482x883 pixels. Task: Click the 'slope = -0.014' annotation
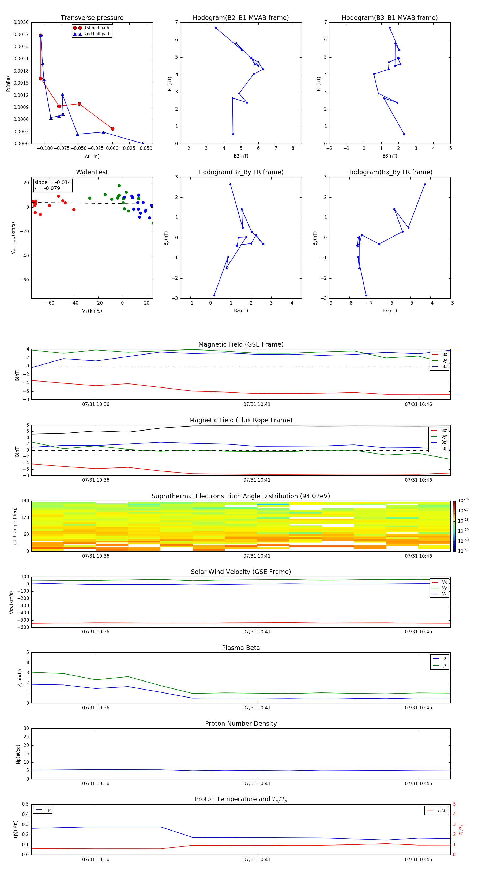52,182
